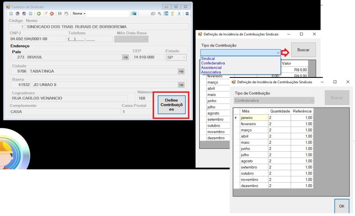Click the grayed Buscar in Confederativa window
Image resolution: width=355 pixels, height=216 pixels.
(337, 98)
